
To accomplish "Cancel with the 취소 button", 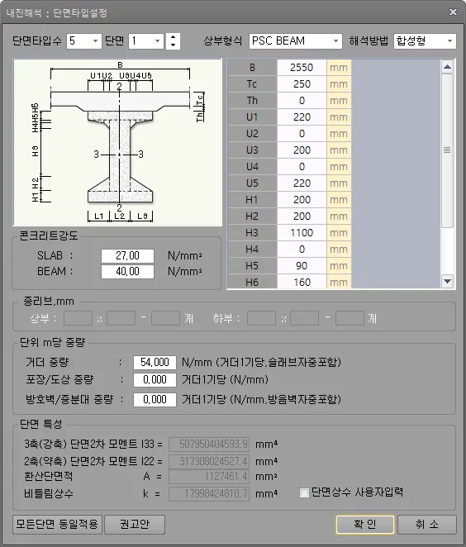I will click(426, 525).
